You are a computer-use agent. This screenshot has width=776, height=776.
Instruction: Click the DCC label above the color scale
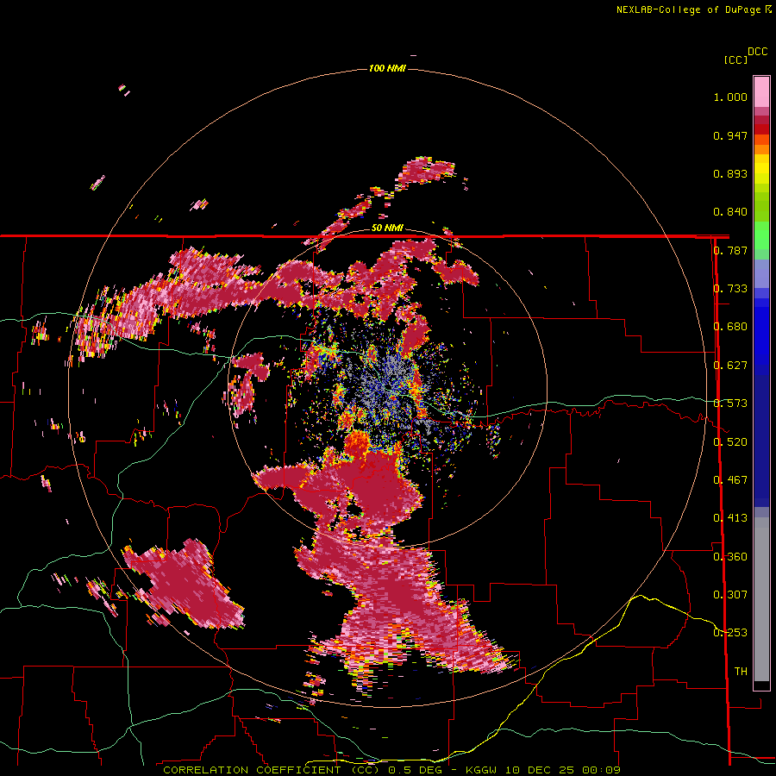[758, 52]
